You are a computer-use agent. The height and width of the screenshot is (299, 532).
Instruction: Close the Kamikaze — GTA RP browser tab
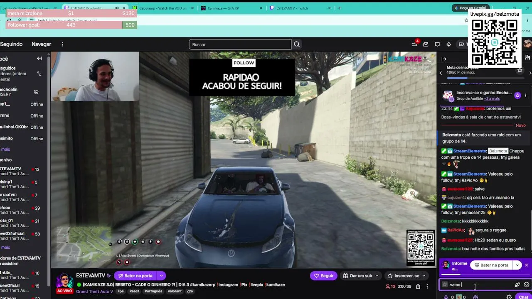[x=261, y=8]
